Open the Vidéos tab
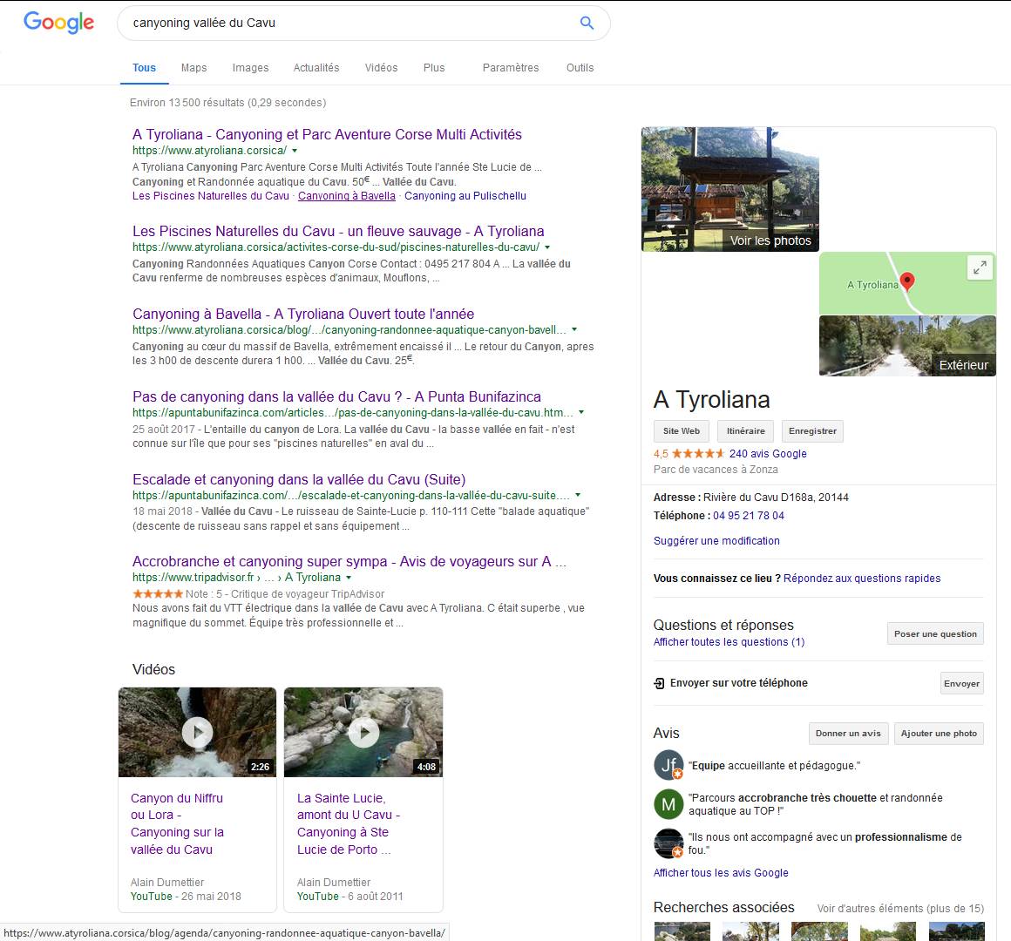 coord(381,68)
